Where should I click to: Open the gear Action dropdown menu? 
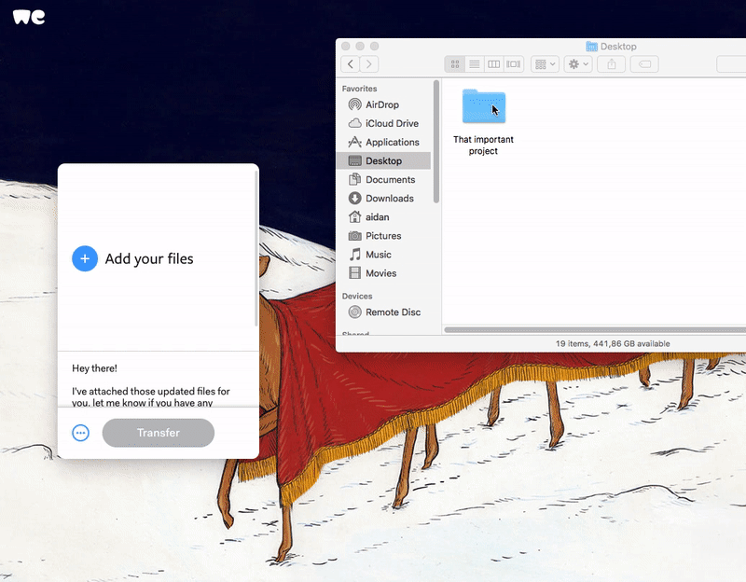point(579,64)
